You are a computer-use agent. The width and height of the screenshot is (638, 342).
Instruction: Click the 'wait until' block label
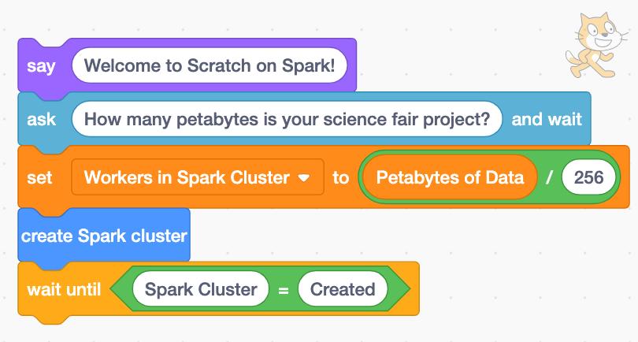64,289
